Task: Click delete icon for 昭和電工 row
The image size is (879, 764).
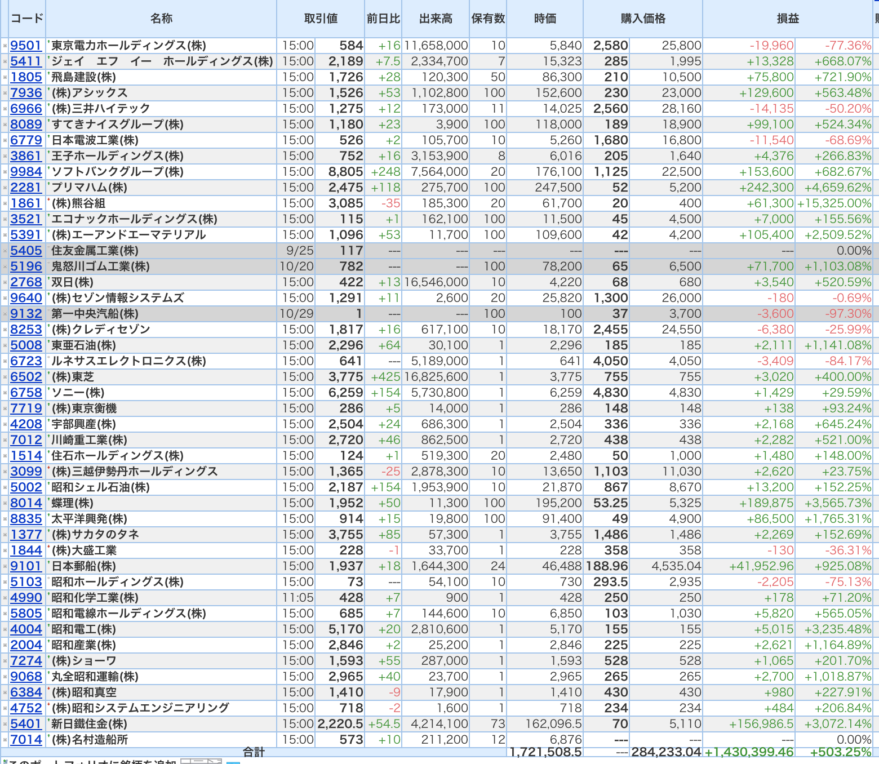Action: 5,629
